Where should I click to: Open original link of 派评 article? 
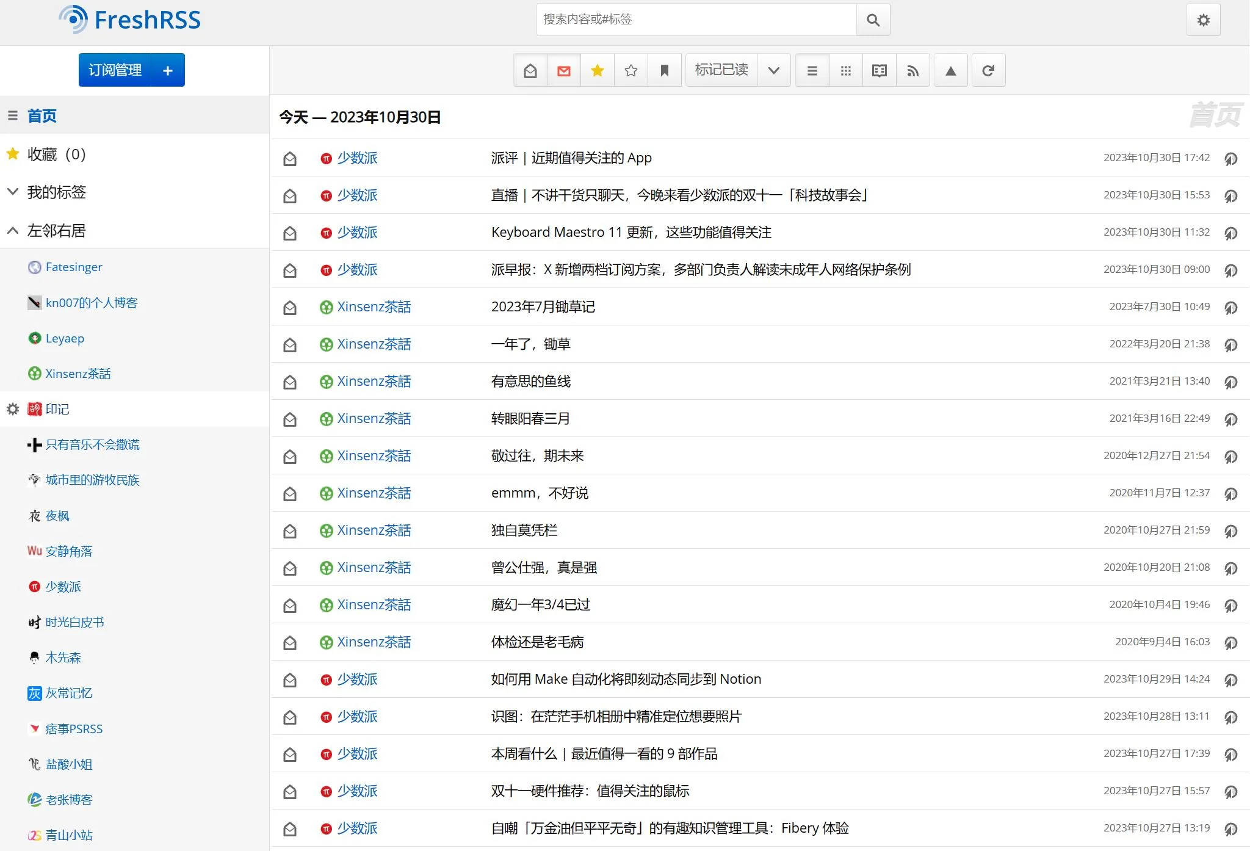point(1231,159)
